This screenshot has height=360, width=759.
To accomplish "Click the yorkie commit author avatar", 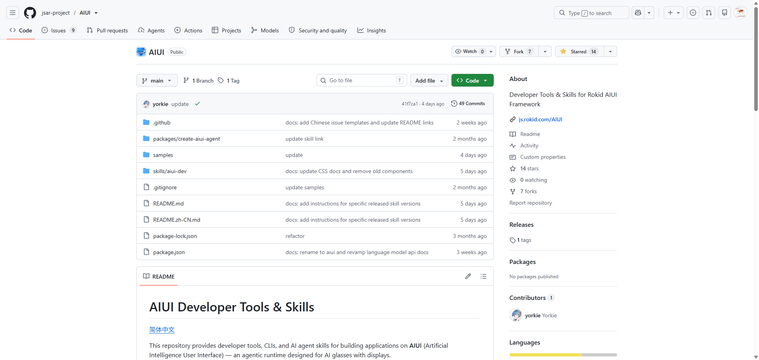I will [x=146, y=104].
